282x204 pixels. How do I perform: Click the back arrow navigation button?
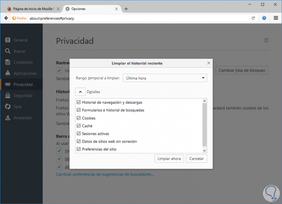point(6,18)
